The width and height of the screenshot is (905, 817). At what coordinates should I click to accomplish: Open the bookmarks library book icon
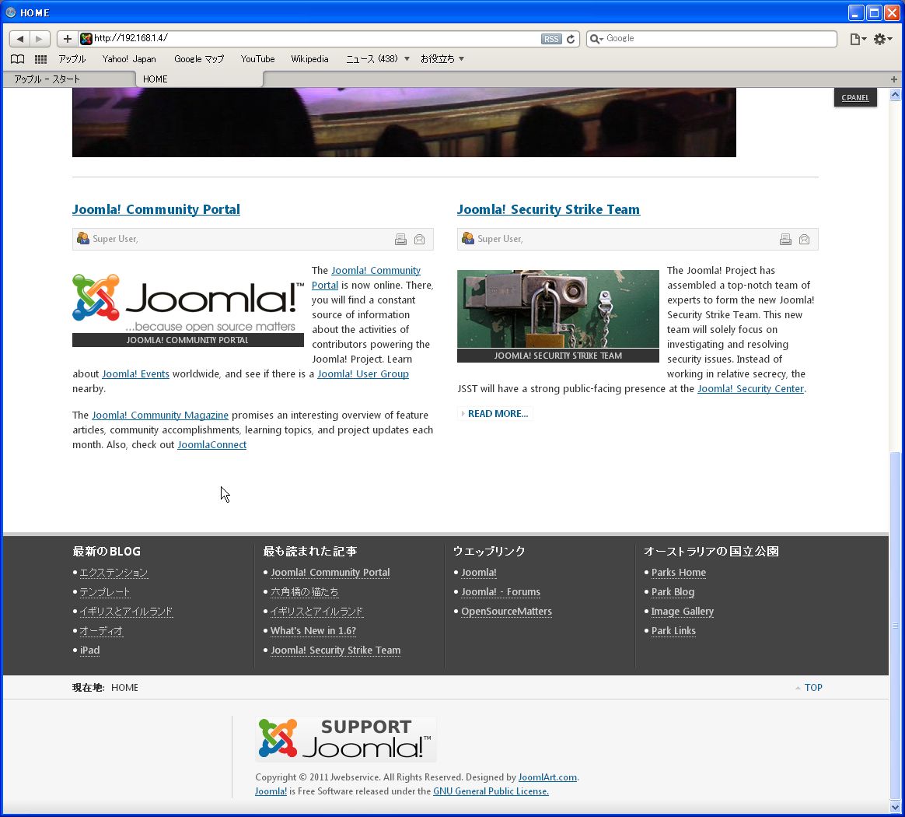pyautogui.click(x=17, y=59)
